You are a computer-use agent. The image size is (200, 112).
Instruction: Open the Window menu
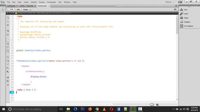[x=67, y=2]
